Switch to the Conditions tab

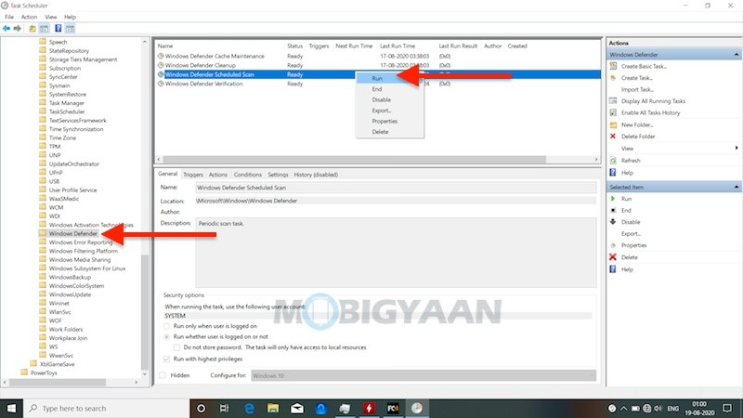pos(247,175)
